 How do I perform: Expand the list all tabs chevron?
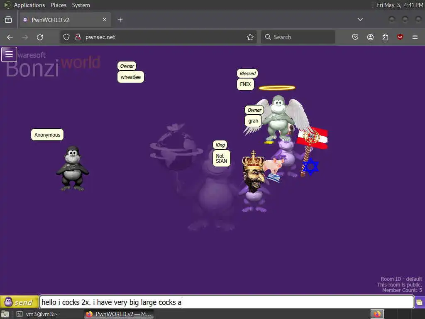(360, 20)
